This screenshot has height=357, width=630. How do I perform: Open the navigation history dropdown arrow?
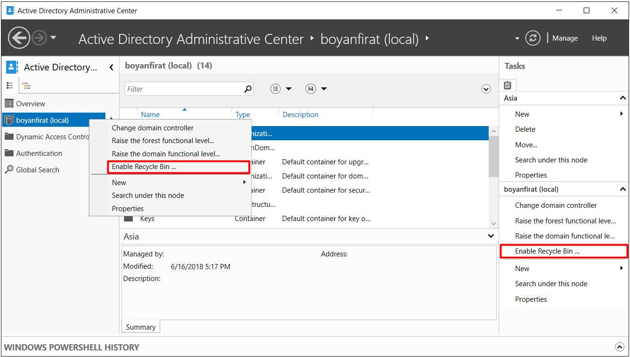tap(53, 38)
